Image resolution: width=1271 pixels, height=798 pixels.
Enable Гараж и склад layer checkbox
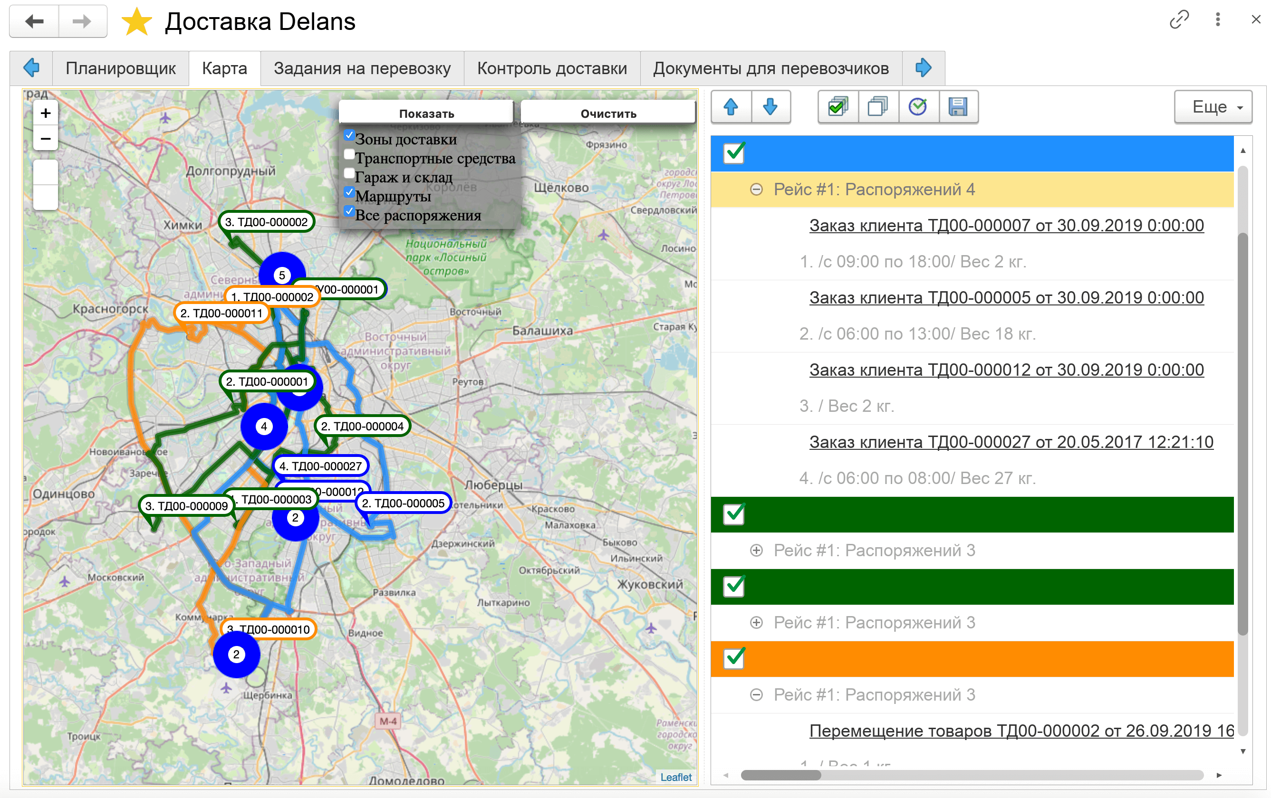[x=349, y=173]
